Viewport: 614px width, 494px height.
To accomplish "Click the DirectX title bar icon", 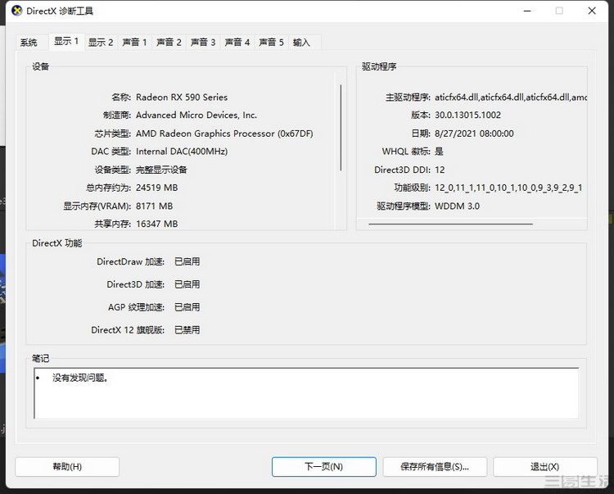I will coord(17,11).
